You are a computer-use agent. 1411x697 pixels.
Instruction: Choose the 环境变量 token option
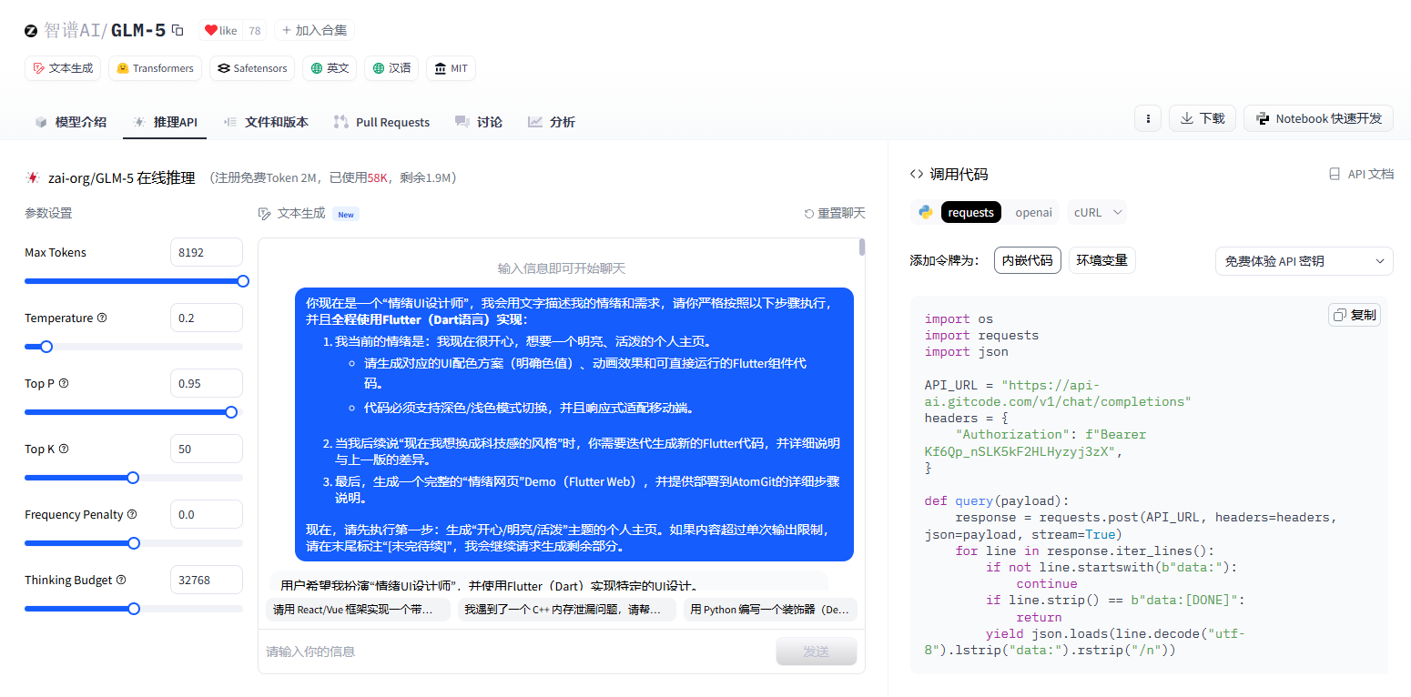1102,260
